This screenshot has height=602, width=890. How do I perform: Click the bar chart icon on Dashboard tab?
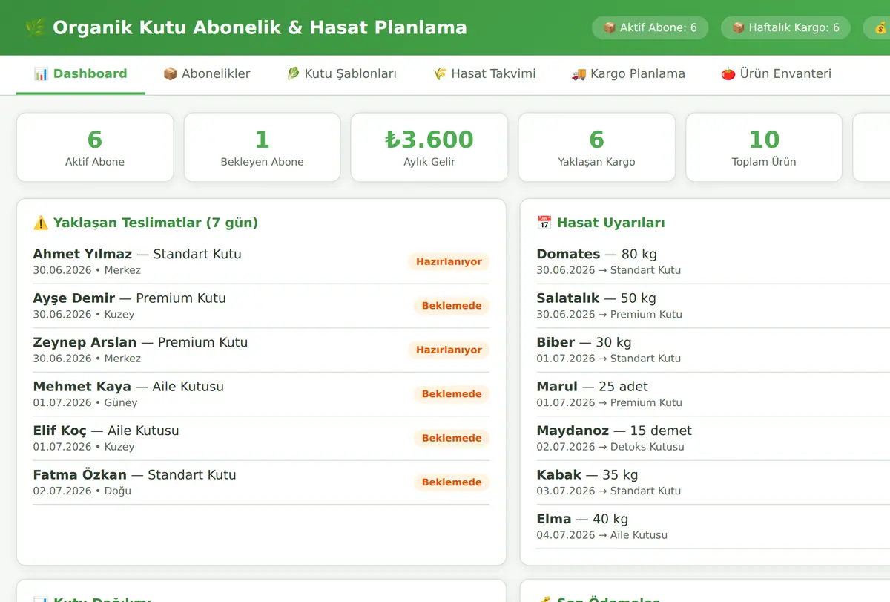pos(41,74)
